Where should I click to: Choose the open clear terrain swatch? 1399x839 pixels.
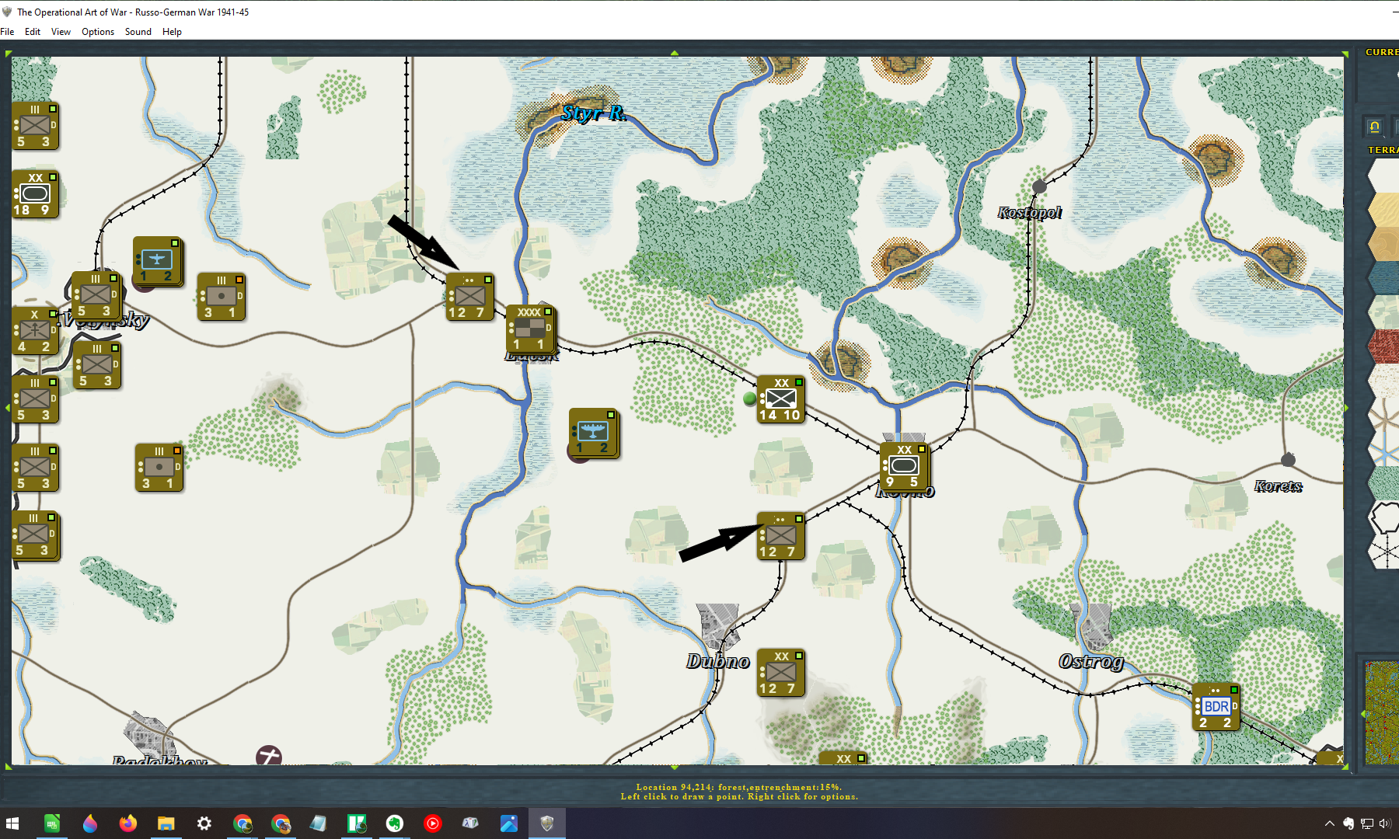[1384, 176]
